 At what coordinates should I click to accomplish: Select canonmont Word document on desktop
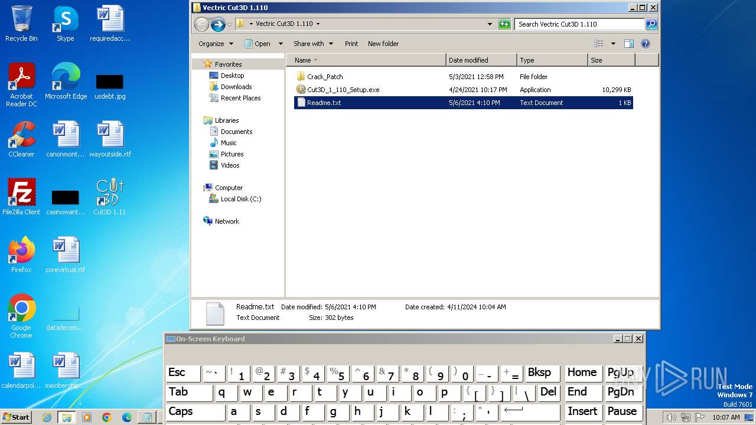[66, 139]
